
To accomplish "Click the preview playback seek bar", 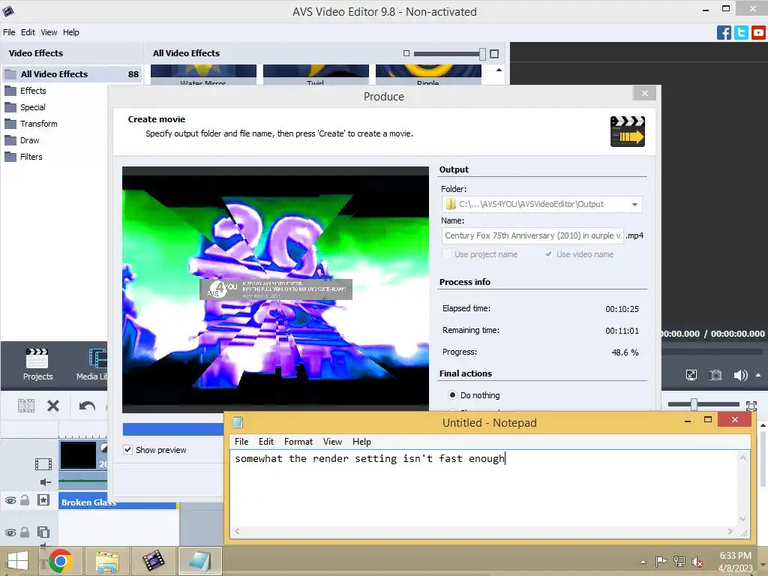I will pos(712,352).
